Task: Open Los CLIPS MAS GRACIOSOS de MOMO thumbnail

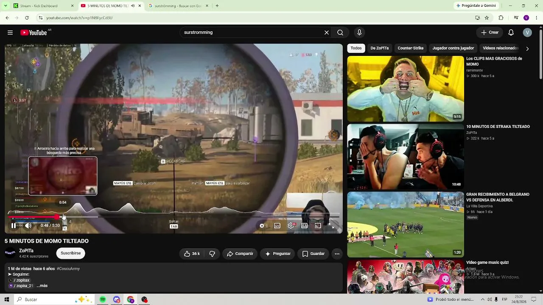Action: tap(406, 89)
